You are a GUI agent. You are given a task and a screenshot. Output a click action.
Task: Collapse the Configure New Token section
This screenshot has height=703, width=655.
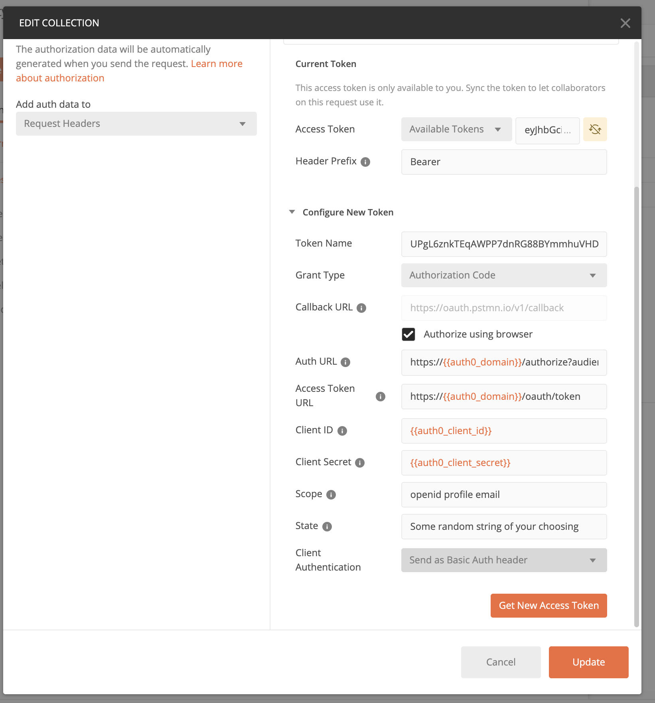[292, 212]
